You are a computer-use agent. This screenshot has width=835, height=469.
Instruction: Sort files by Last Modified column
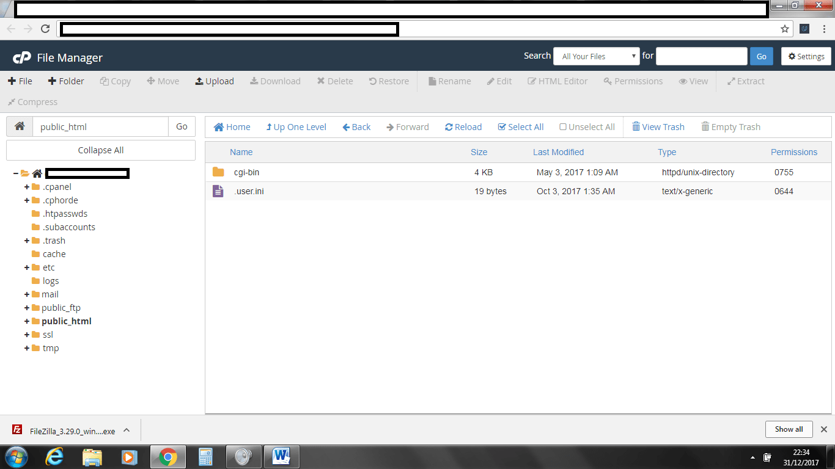point(558,152)
